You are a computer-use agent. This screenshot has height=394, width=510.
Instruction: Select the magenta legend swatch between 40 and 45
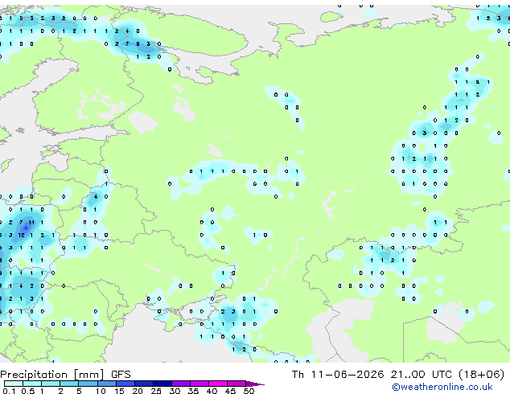(218, 384)
